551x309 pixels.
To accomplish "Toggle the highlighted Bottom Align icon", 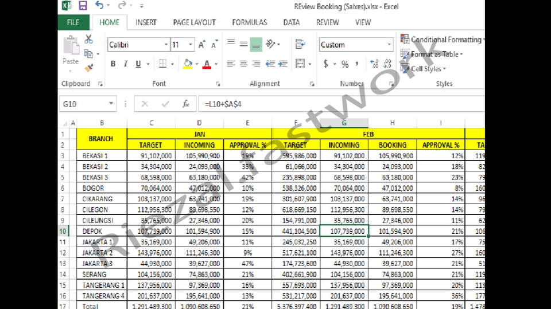I will (x=256, y=45).
